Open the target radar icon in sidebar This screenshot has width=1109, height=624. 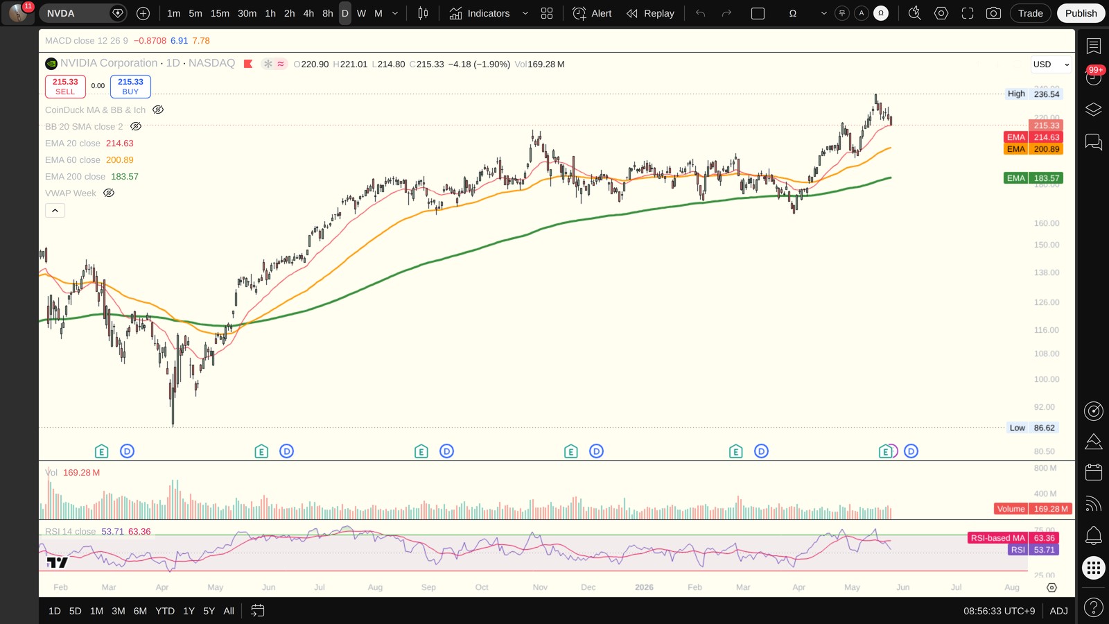pos(1093,410)
